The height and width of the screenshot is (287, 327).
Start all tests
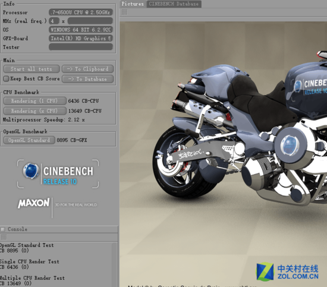coord(32,69)
